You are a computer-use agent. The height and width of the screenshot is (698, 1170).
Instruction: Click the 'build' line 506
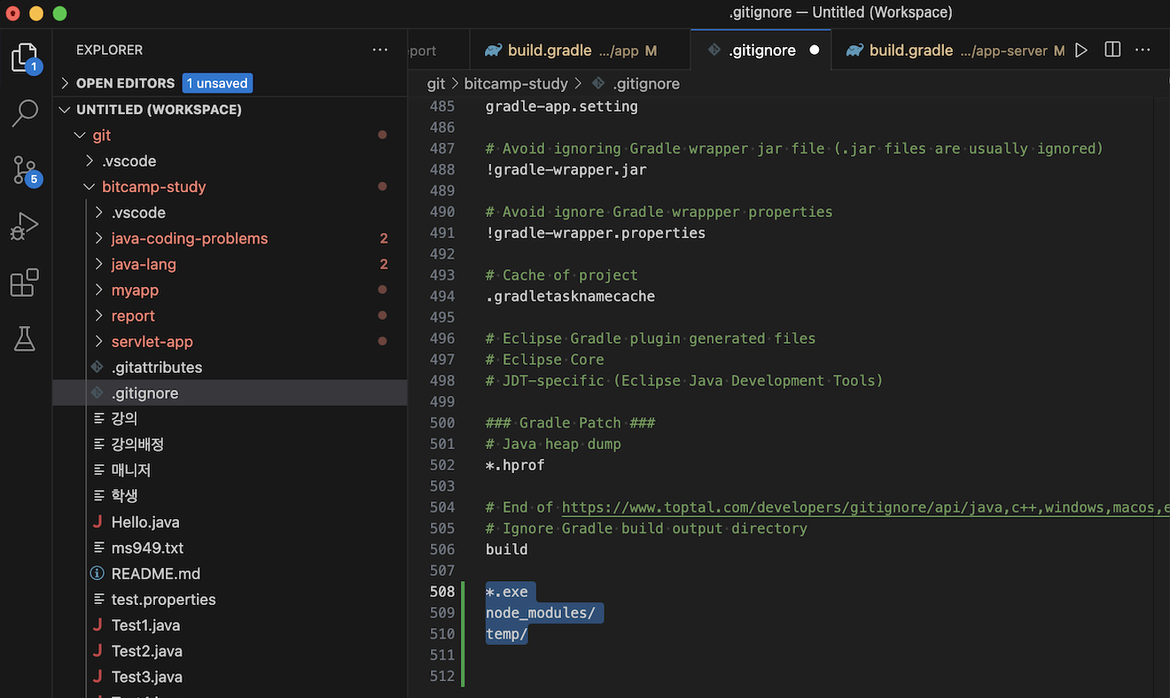pos(507,549)
